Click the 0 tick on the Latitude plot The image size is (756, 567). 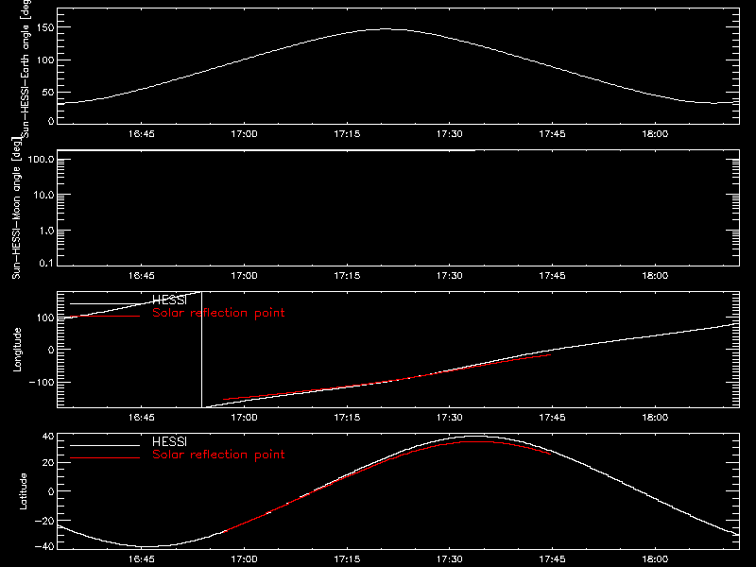(x=51, y=491)
